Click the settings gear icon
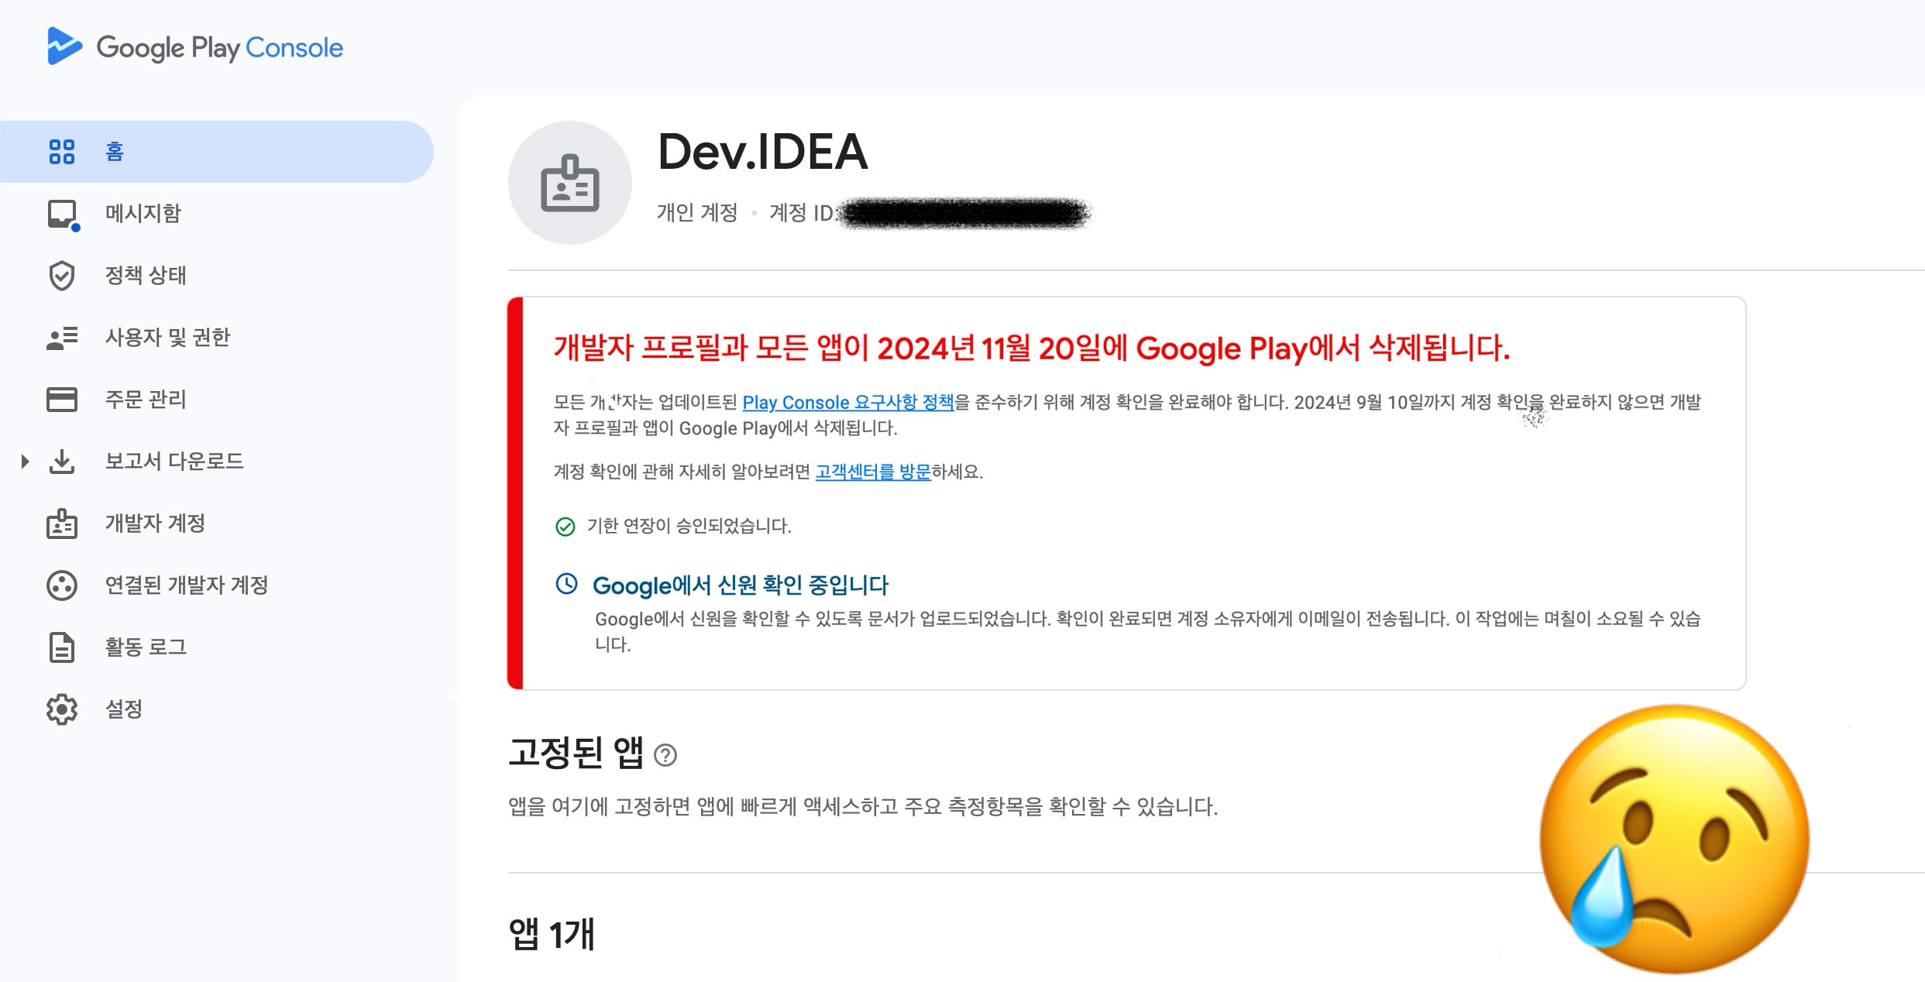Screen dimensions: 1925x982 (x=62, y=709)
